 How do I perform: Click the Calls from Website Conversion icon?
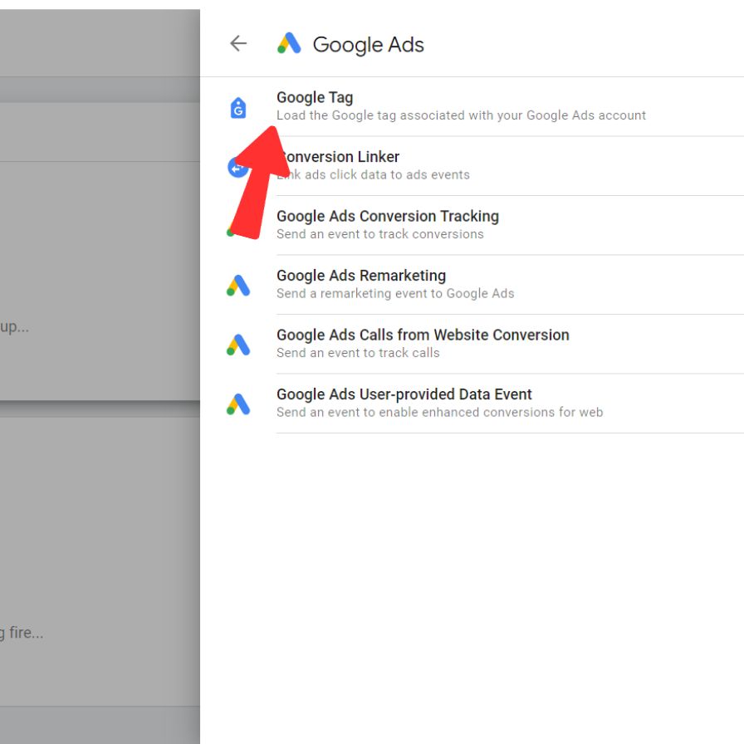tap(238, 345)
